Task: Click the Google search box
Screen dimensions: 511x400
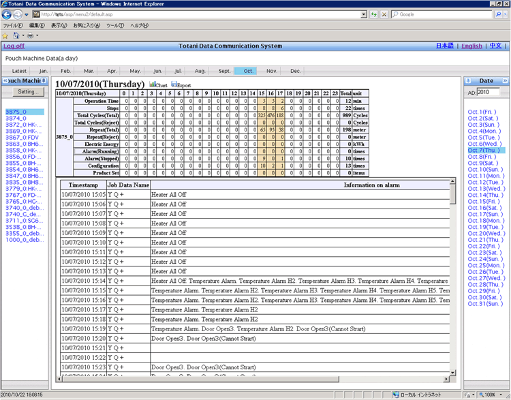Action: tap(442, 15)
